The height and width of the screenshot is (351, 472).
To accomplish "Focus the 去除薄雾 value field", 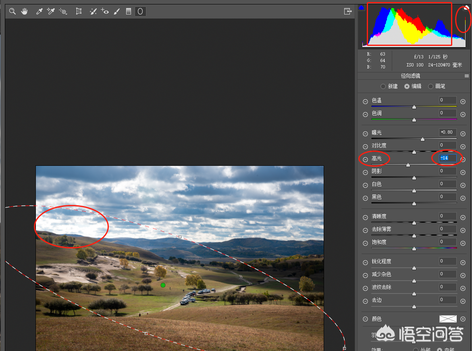I will [x=448, y=229].
